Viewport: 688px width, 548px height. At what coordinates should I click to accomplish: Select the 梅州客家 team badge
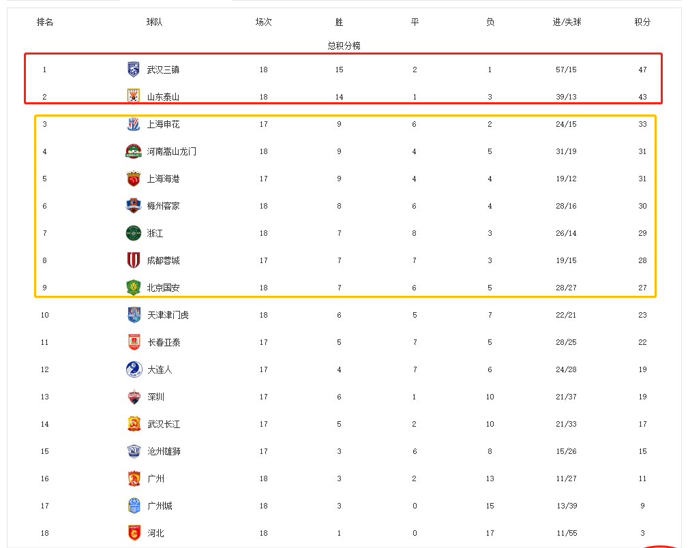point(134,206)
